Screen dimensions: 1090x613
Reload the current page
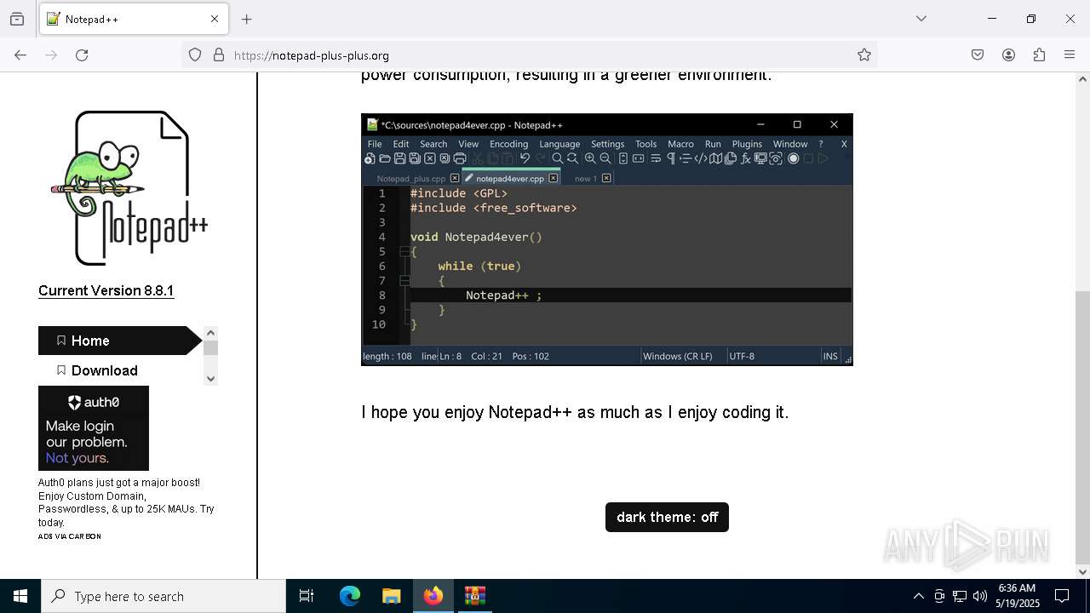pyautogui.click(x=82, y=54)
